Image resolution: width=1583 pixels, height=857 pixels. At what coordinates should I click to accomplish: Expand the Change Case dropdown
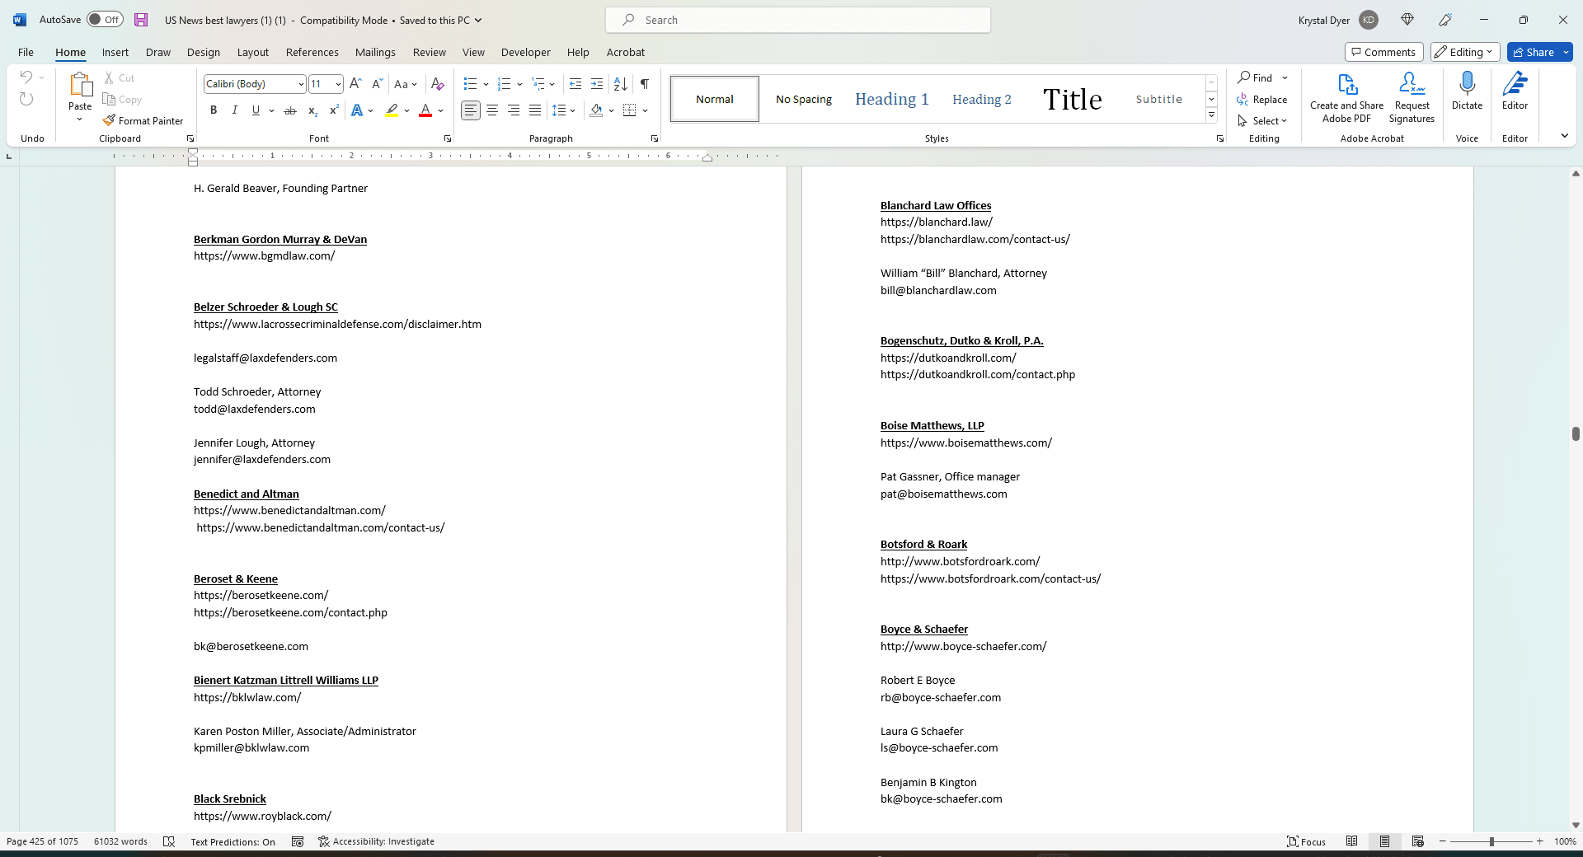(414, 84)
